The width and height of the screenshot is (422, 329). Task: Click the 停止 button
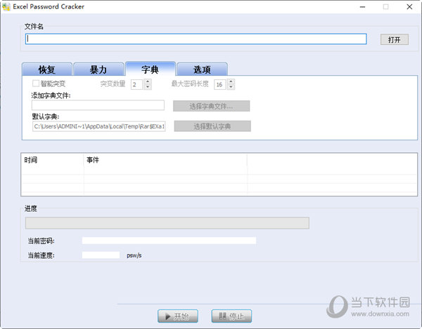tap(231, 316)
